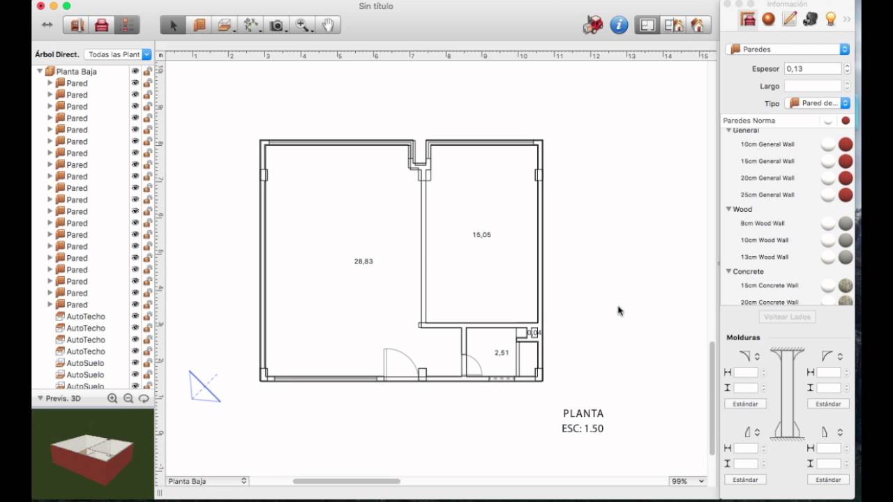Click the Árbol Direct. panel label
Viewport: 893px width, 502px height.
pos(57,54)
